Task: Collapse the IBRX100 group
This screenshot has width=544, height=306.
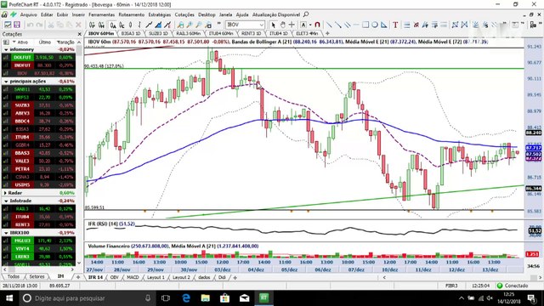Action: 6,232
